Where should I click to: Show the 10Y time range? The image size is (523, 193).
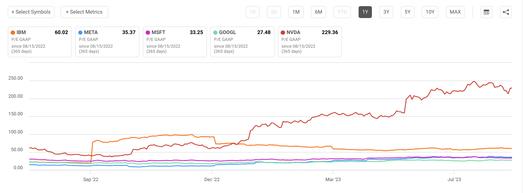430,12
